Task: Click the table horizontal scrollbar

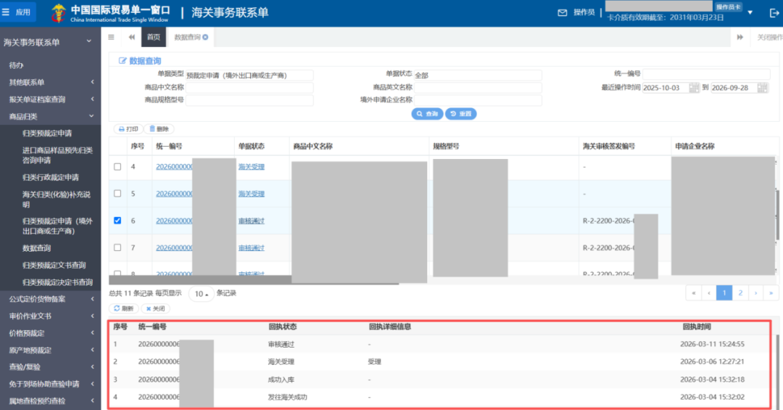Action: [254, 281]
